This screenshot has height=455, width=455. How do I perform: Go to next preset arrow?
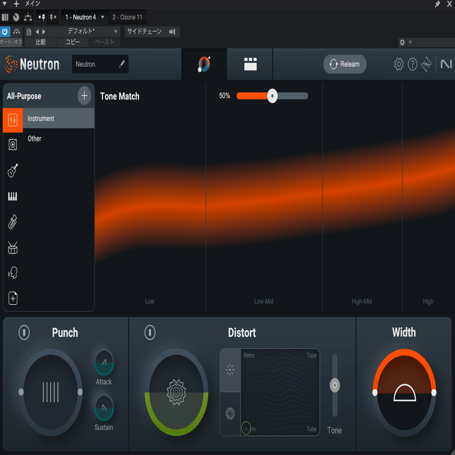(44, 32)
